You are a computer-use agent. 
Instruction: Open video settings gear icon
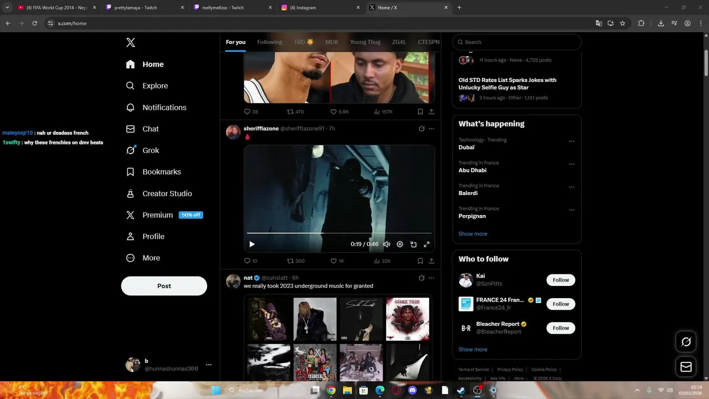(x=400, y=244)
